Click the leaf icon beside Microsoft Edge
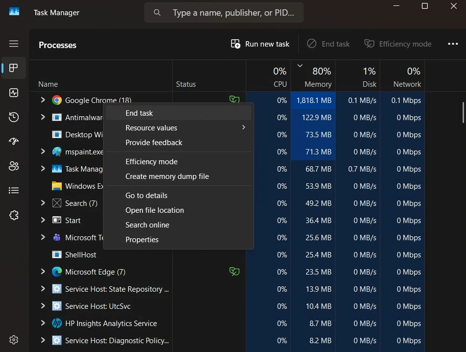Image resolution: width=466 pixels, height=352 pixels. (x=234, y=271)
